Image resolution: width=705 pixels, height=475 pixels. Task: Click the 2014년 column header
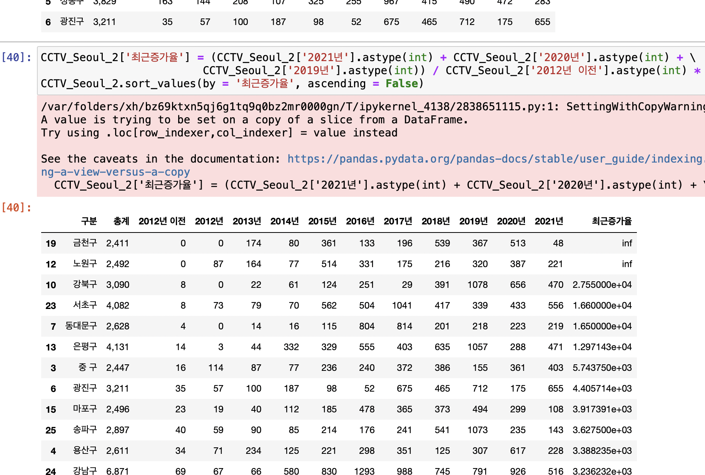coord(284,221)
